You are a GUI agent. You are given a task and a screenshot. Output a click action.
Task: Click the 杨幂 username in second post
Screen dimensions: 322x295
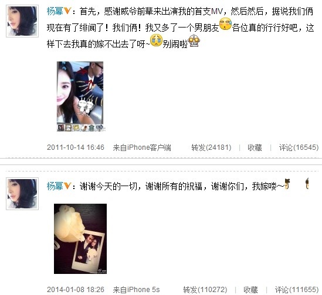tap(55, 186)
